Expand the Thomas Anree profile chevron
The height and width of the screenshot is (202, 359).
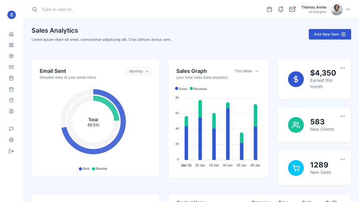pyautogui.click(x=348, y=10)
